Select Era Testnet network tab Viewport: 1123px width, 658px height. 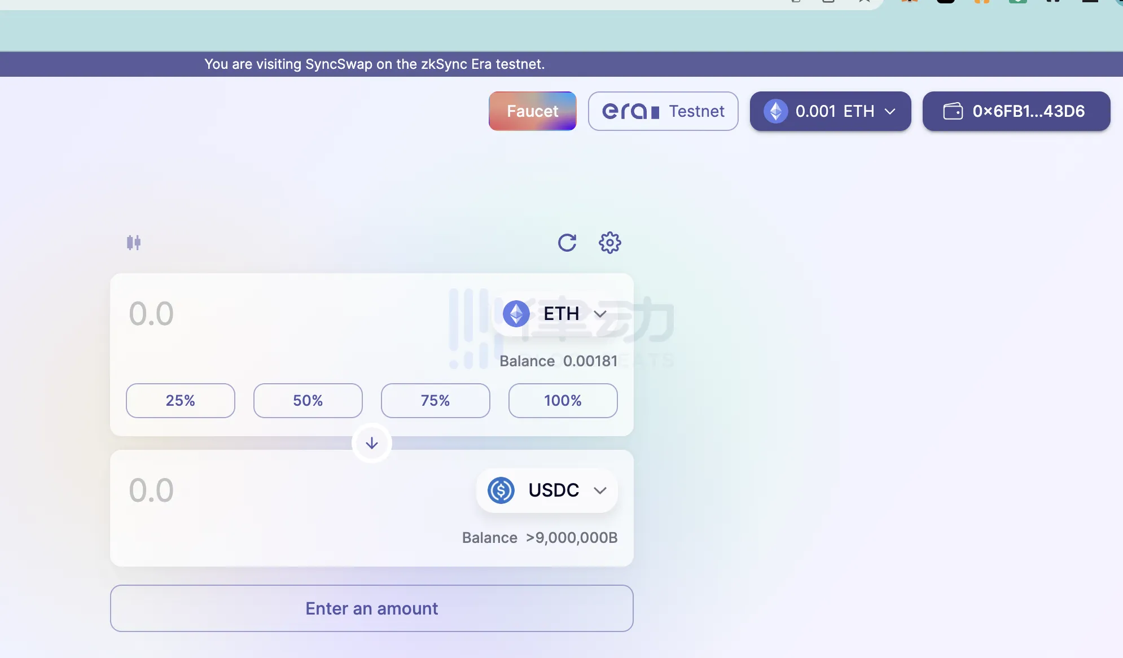663,111
